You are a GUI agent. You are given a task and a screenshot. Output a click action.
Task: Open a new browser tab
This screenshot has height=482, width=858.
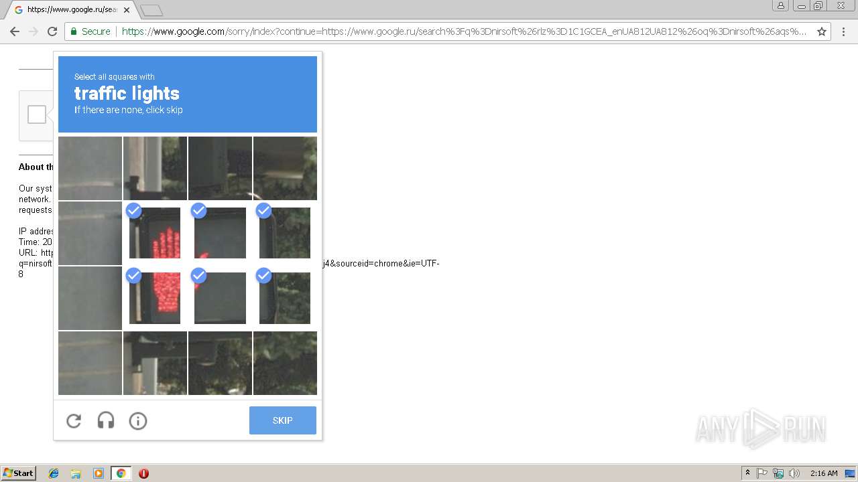click(151, 10)
